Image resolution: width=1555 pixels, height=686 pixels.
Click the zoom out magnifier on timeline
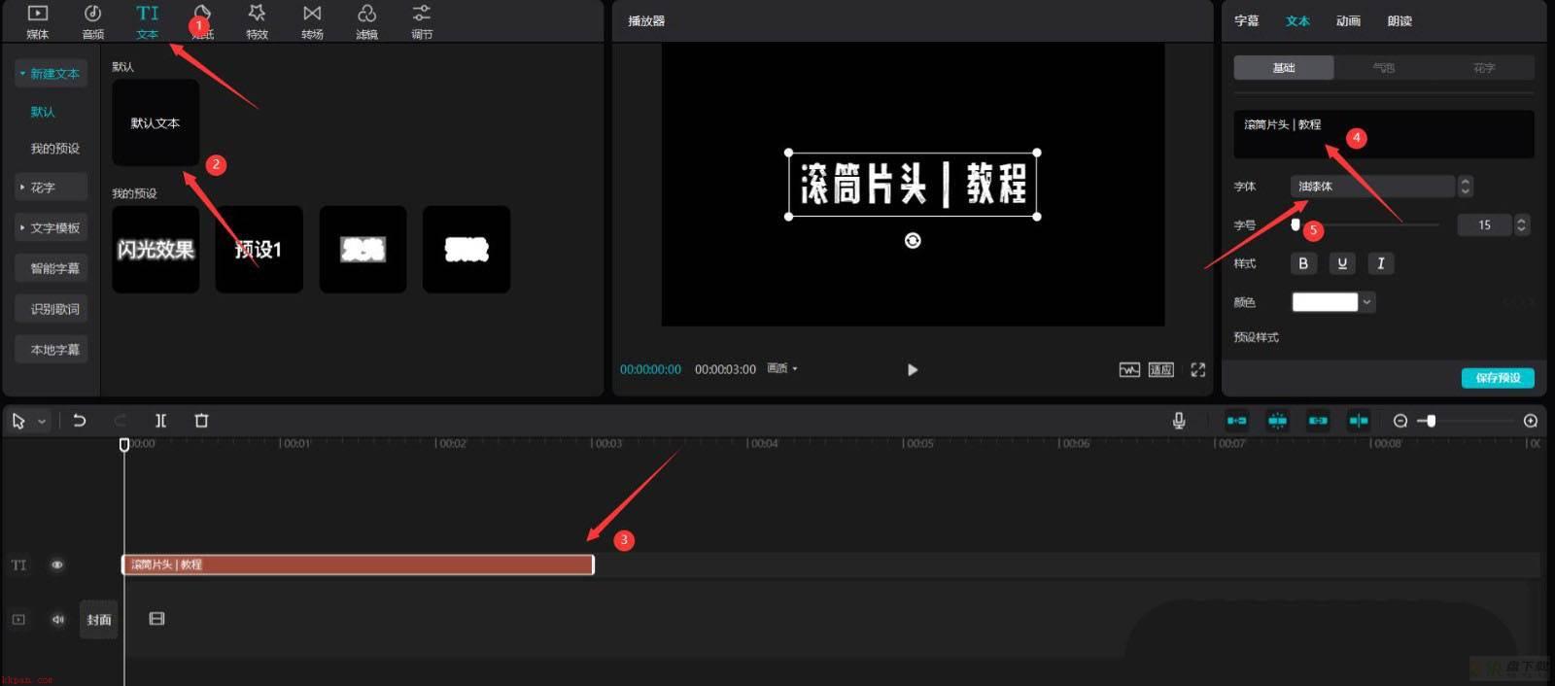click(x=1400, y=421)
